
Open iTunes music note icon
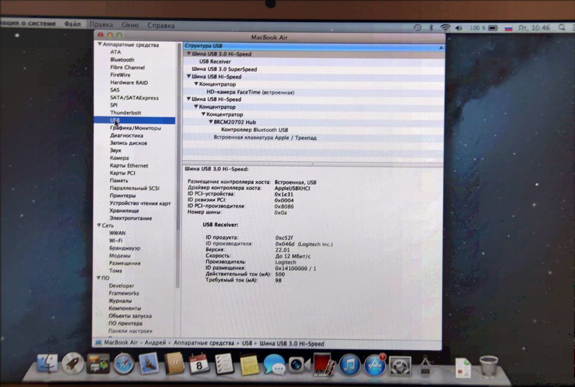click(x=350, y=365)
